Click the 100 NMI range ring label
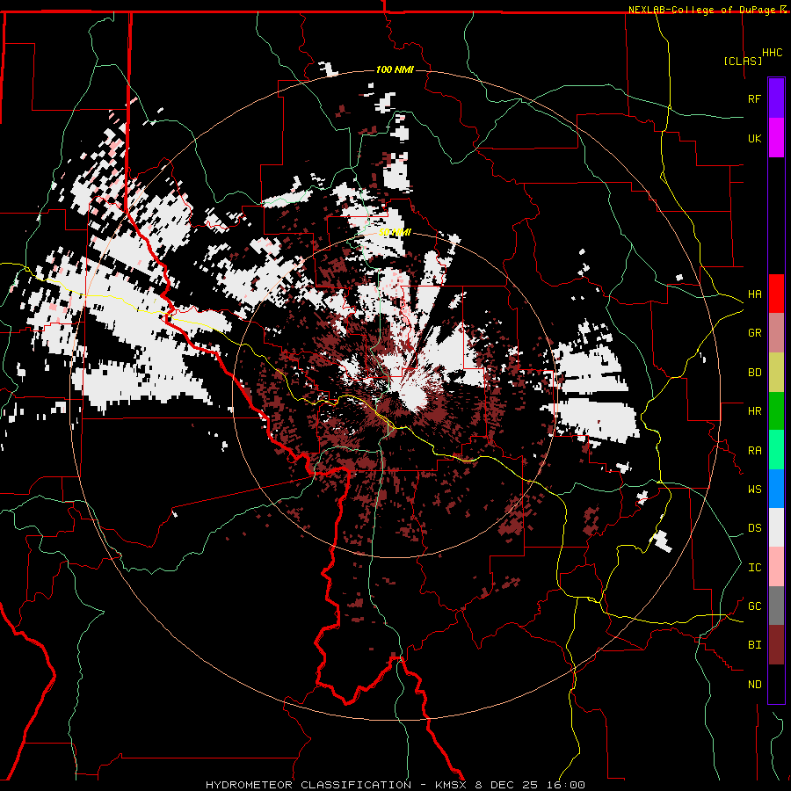This screenshot has height=791, width=791. 395,69
